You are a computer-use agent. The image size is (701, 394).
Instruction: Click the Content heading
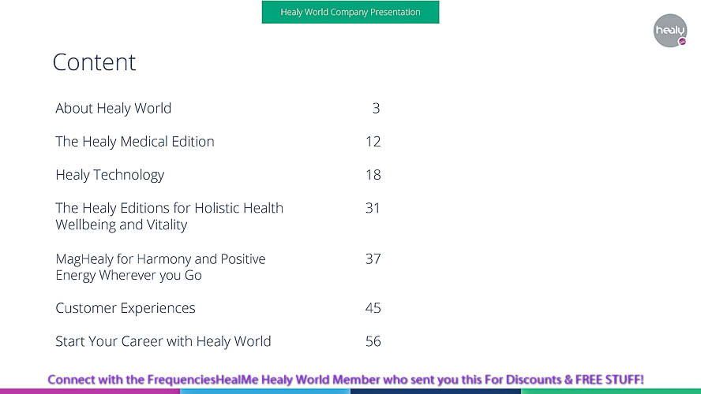94,62
